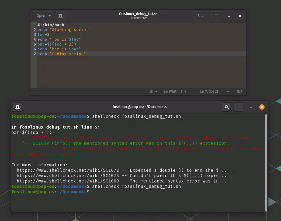281x221 pixels.
Task: Toggle overwrite mode in the editor status bar
Action: (240, 91)
